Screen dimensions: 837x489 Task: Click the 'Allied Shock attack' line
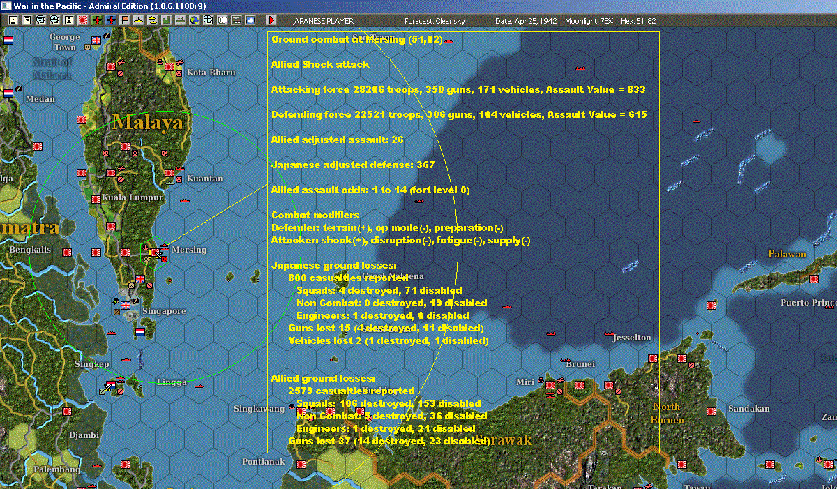tap(320, 64)
